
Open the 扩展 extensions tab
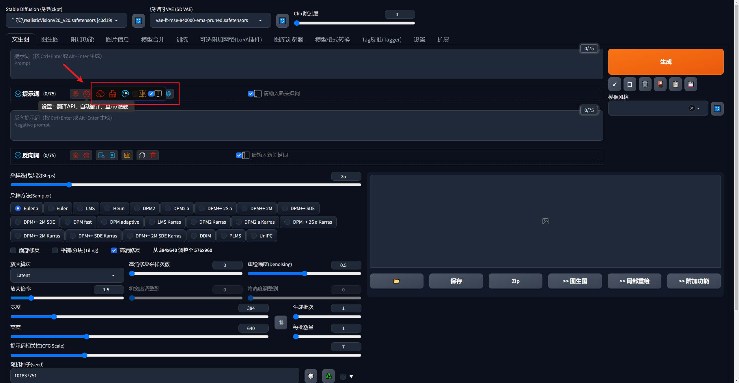443,39
